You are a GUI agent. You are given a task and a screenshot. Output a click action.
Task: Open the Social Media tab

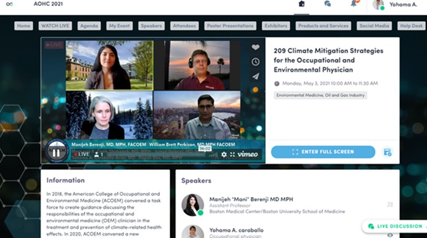(x=374, y=26)
